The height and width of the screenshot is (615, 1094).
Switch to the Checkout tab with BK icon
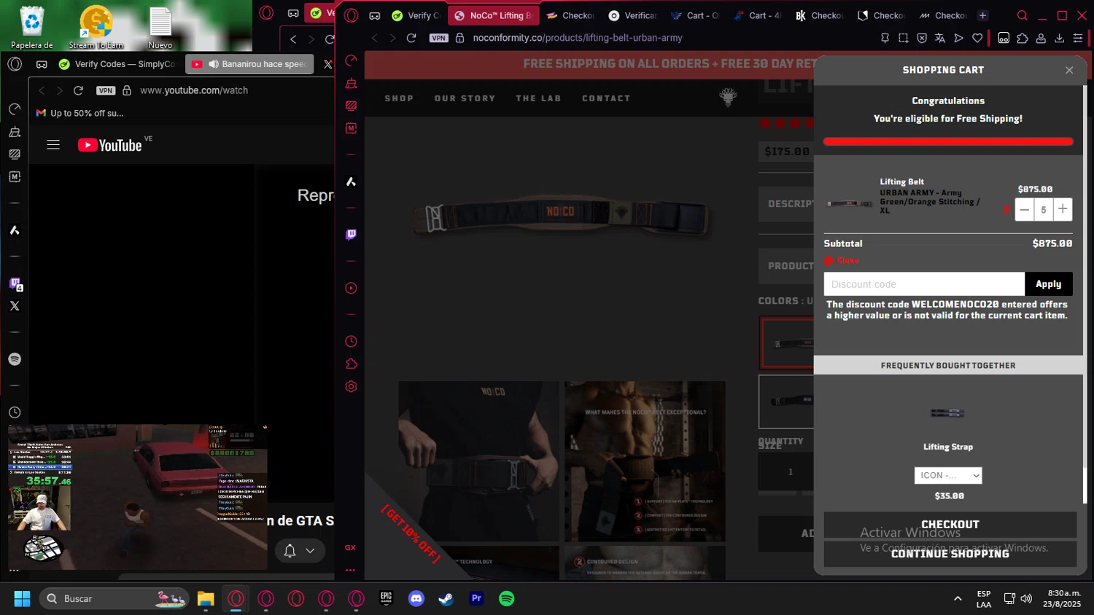coord(820,15)
